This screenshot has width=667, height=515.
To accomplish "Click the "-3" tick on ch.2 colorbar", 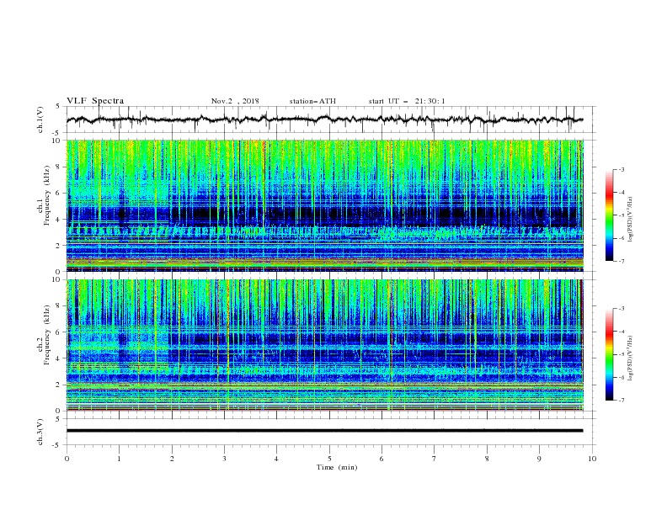I will (x=621, y=309).
